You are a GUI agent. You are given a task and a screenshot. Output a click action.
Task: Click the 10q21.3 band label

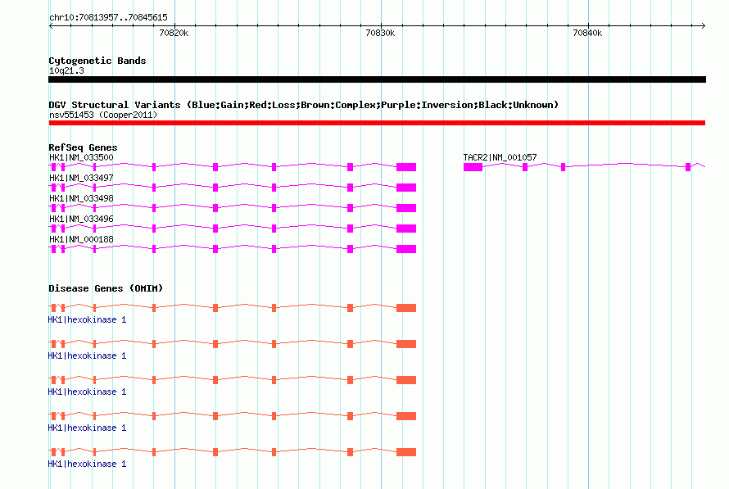click(x=66, y=70)
